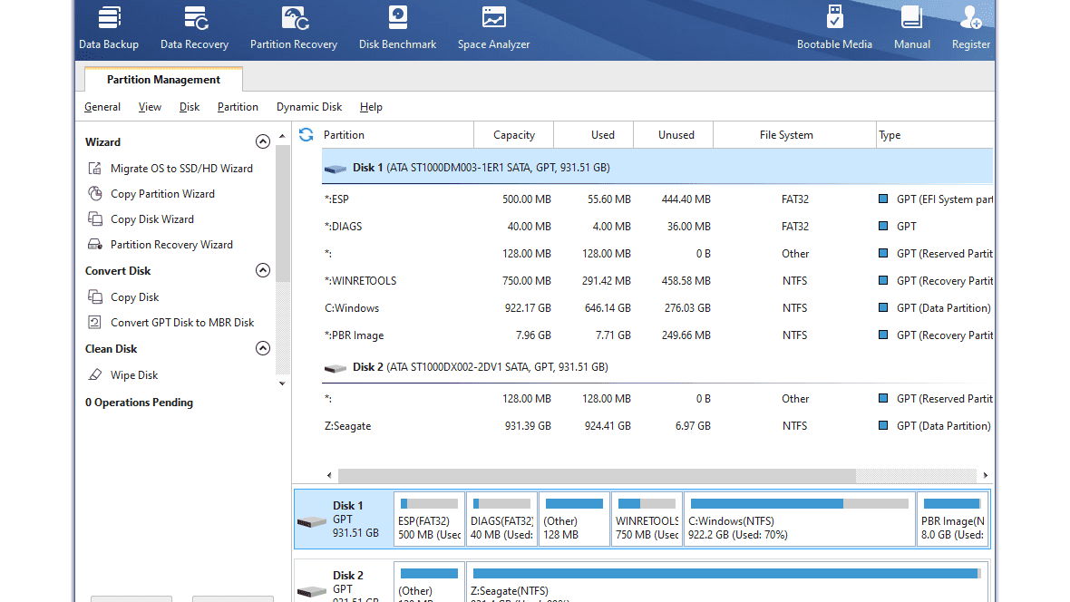Open the Space Analyzer
Screen dimensions: 1070x602
(493, 27)
